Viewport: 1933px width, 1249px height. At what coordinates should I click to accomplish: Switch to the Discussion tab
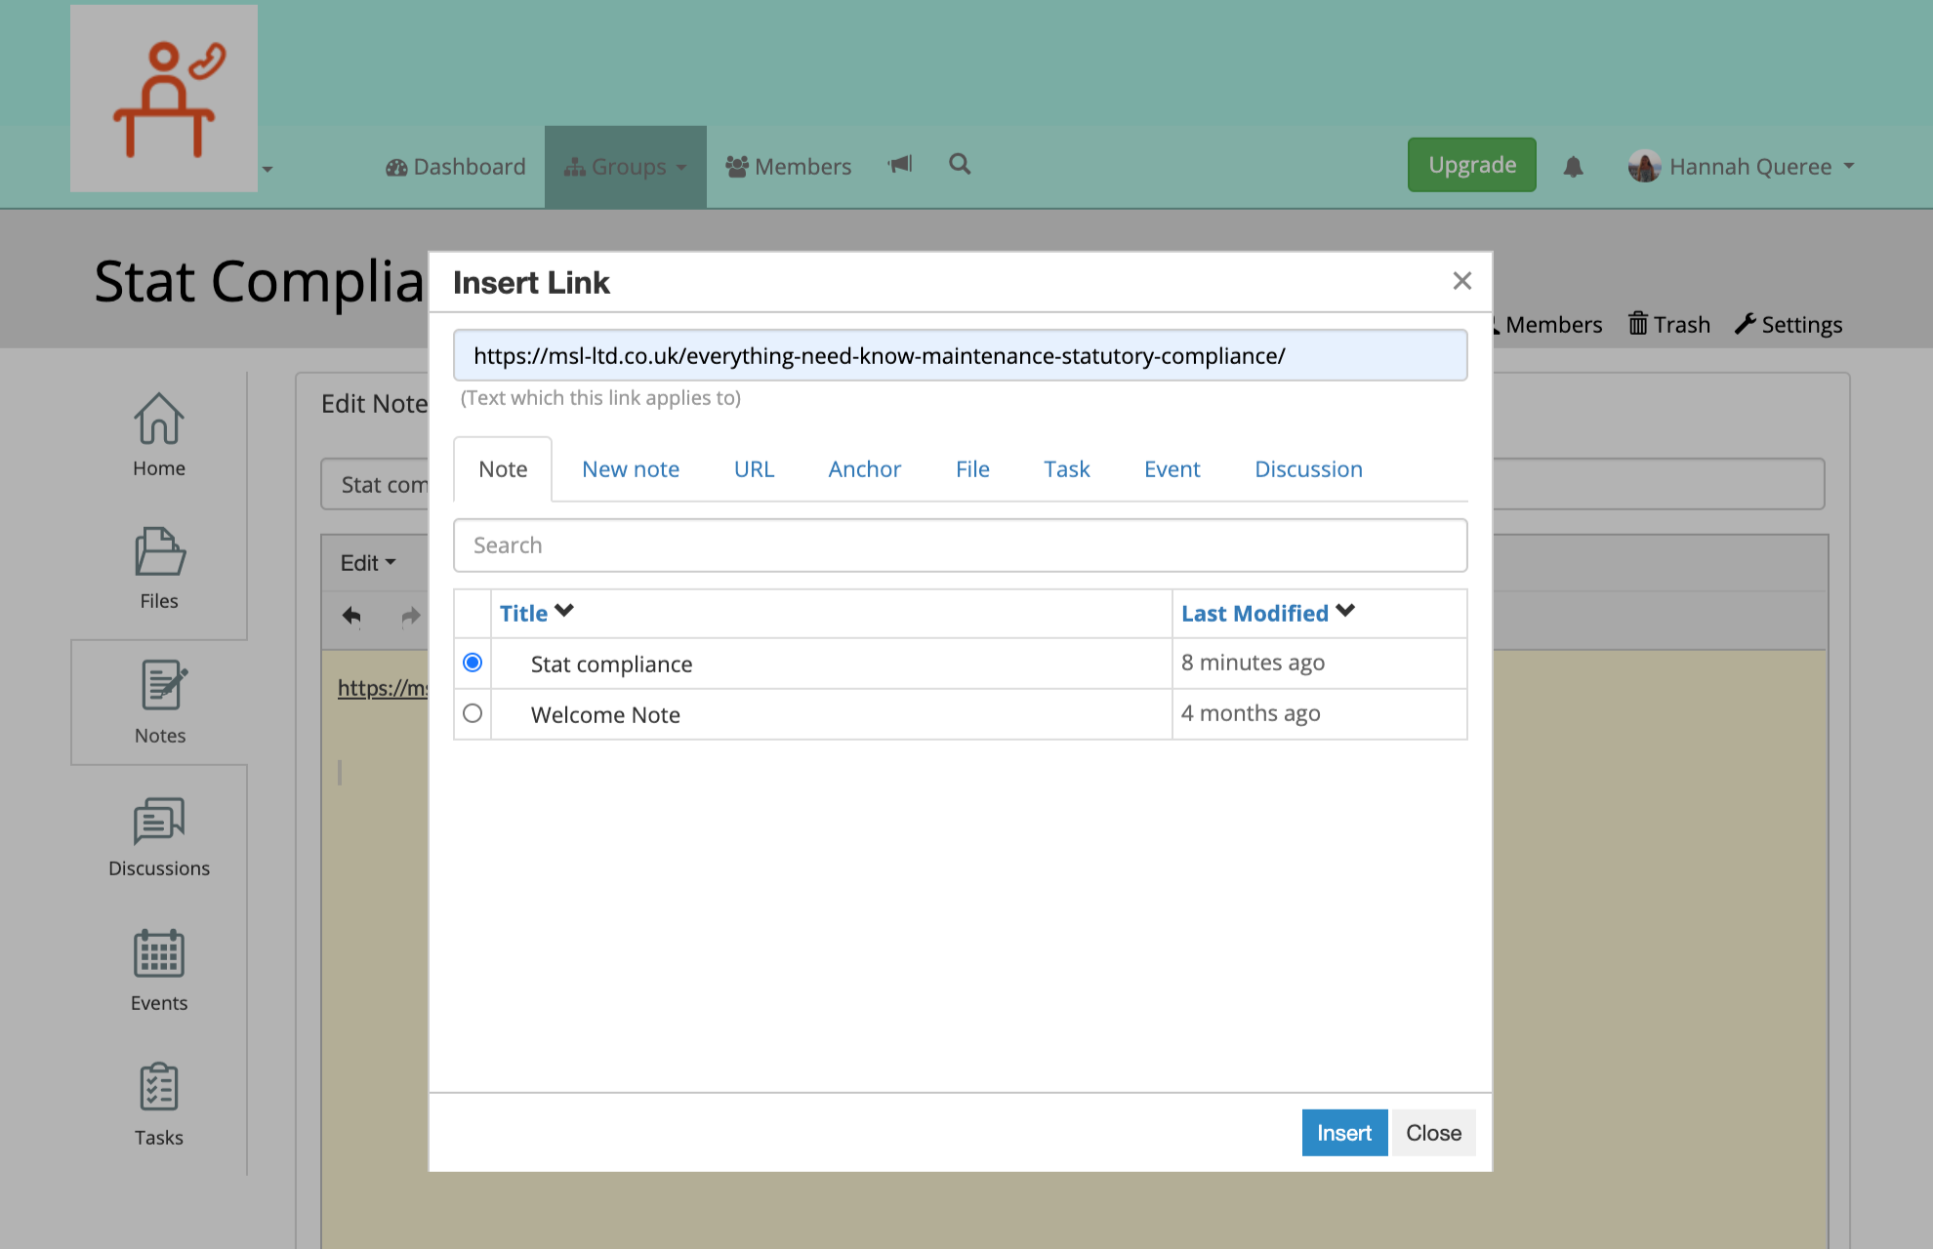pyautogui.click(x=1308, y=469)
